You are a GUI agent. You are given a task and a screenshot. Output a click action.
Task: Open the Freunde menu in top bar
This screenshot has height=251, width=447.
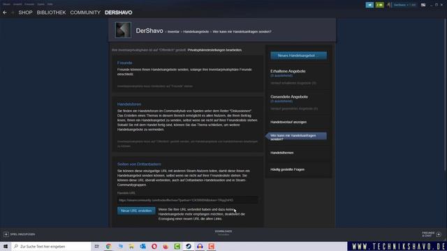point(29,4)
